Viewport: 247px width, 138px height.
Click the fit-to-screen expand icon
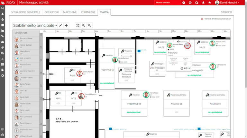(x=78, y=25)
